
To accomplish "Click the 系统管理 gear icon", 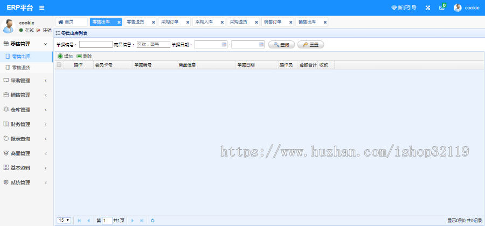I will coord(6,182).
